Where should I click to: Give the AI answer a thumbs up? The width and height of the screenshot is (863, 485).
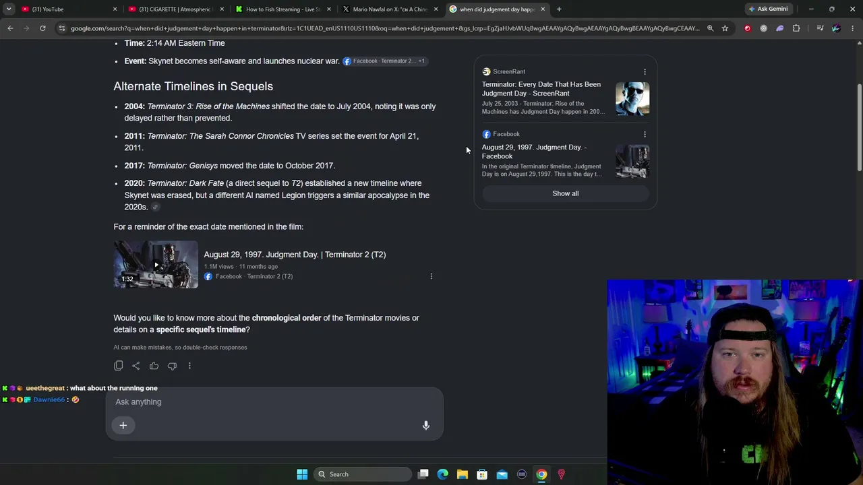(154, 366)
